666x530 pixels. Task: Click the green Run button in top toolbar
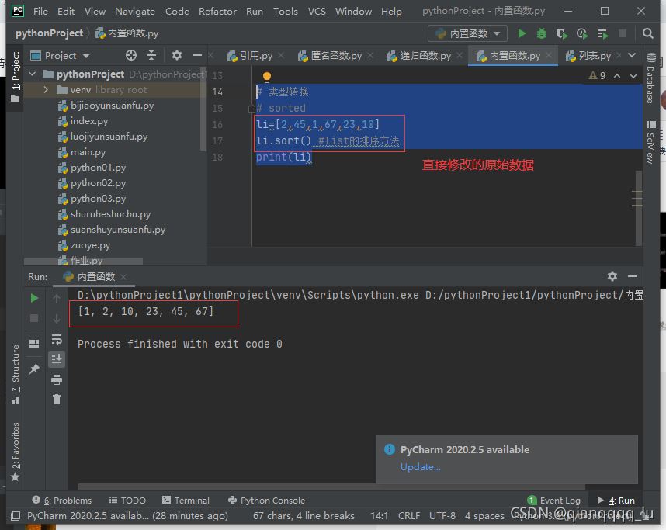coord(522,33)
